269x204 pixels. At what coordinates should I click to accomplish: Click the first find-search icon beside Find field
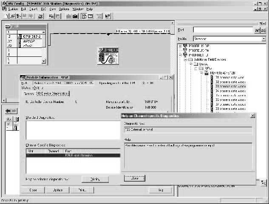pyautogui.click(x=257, y=30)
